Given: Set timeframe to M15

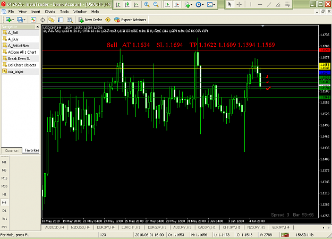Looking at the screenshot, I should (x=4, y=178).
